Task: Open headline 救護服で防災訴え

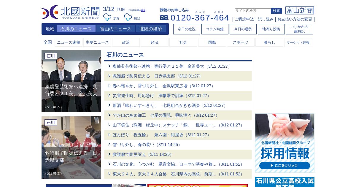Action: click(143, 154)
